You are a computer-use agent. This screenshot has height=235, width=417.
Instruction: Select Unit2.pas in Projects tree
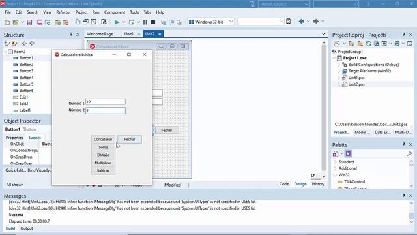356,84
